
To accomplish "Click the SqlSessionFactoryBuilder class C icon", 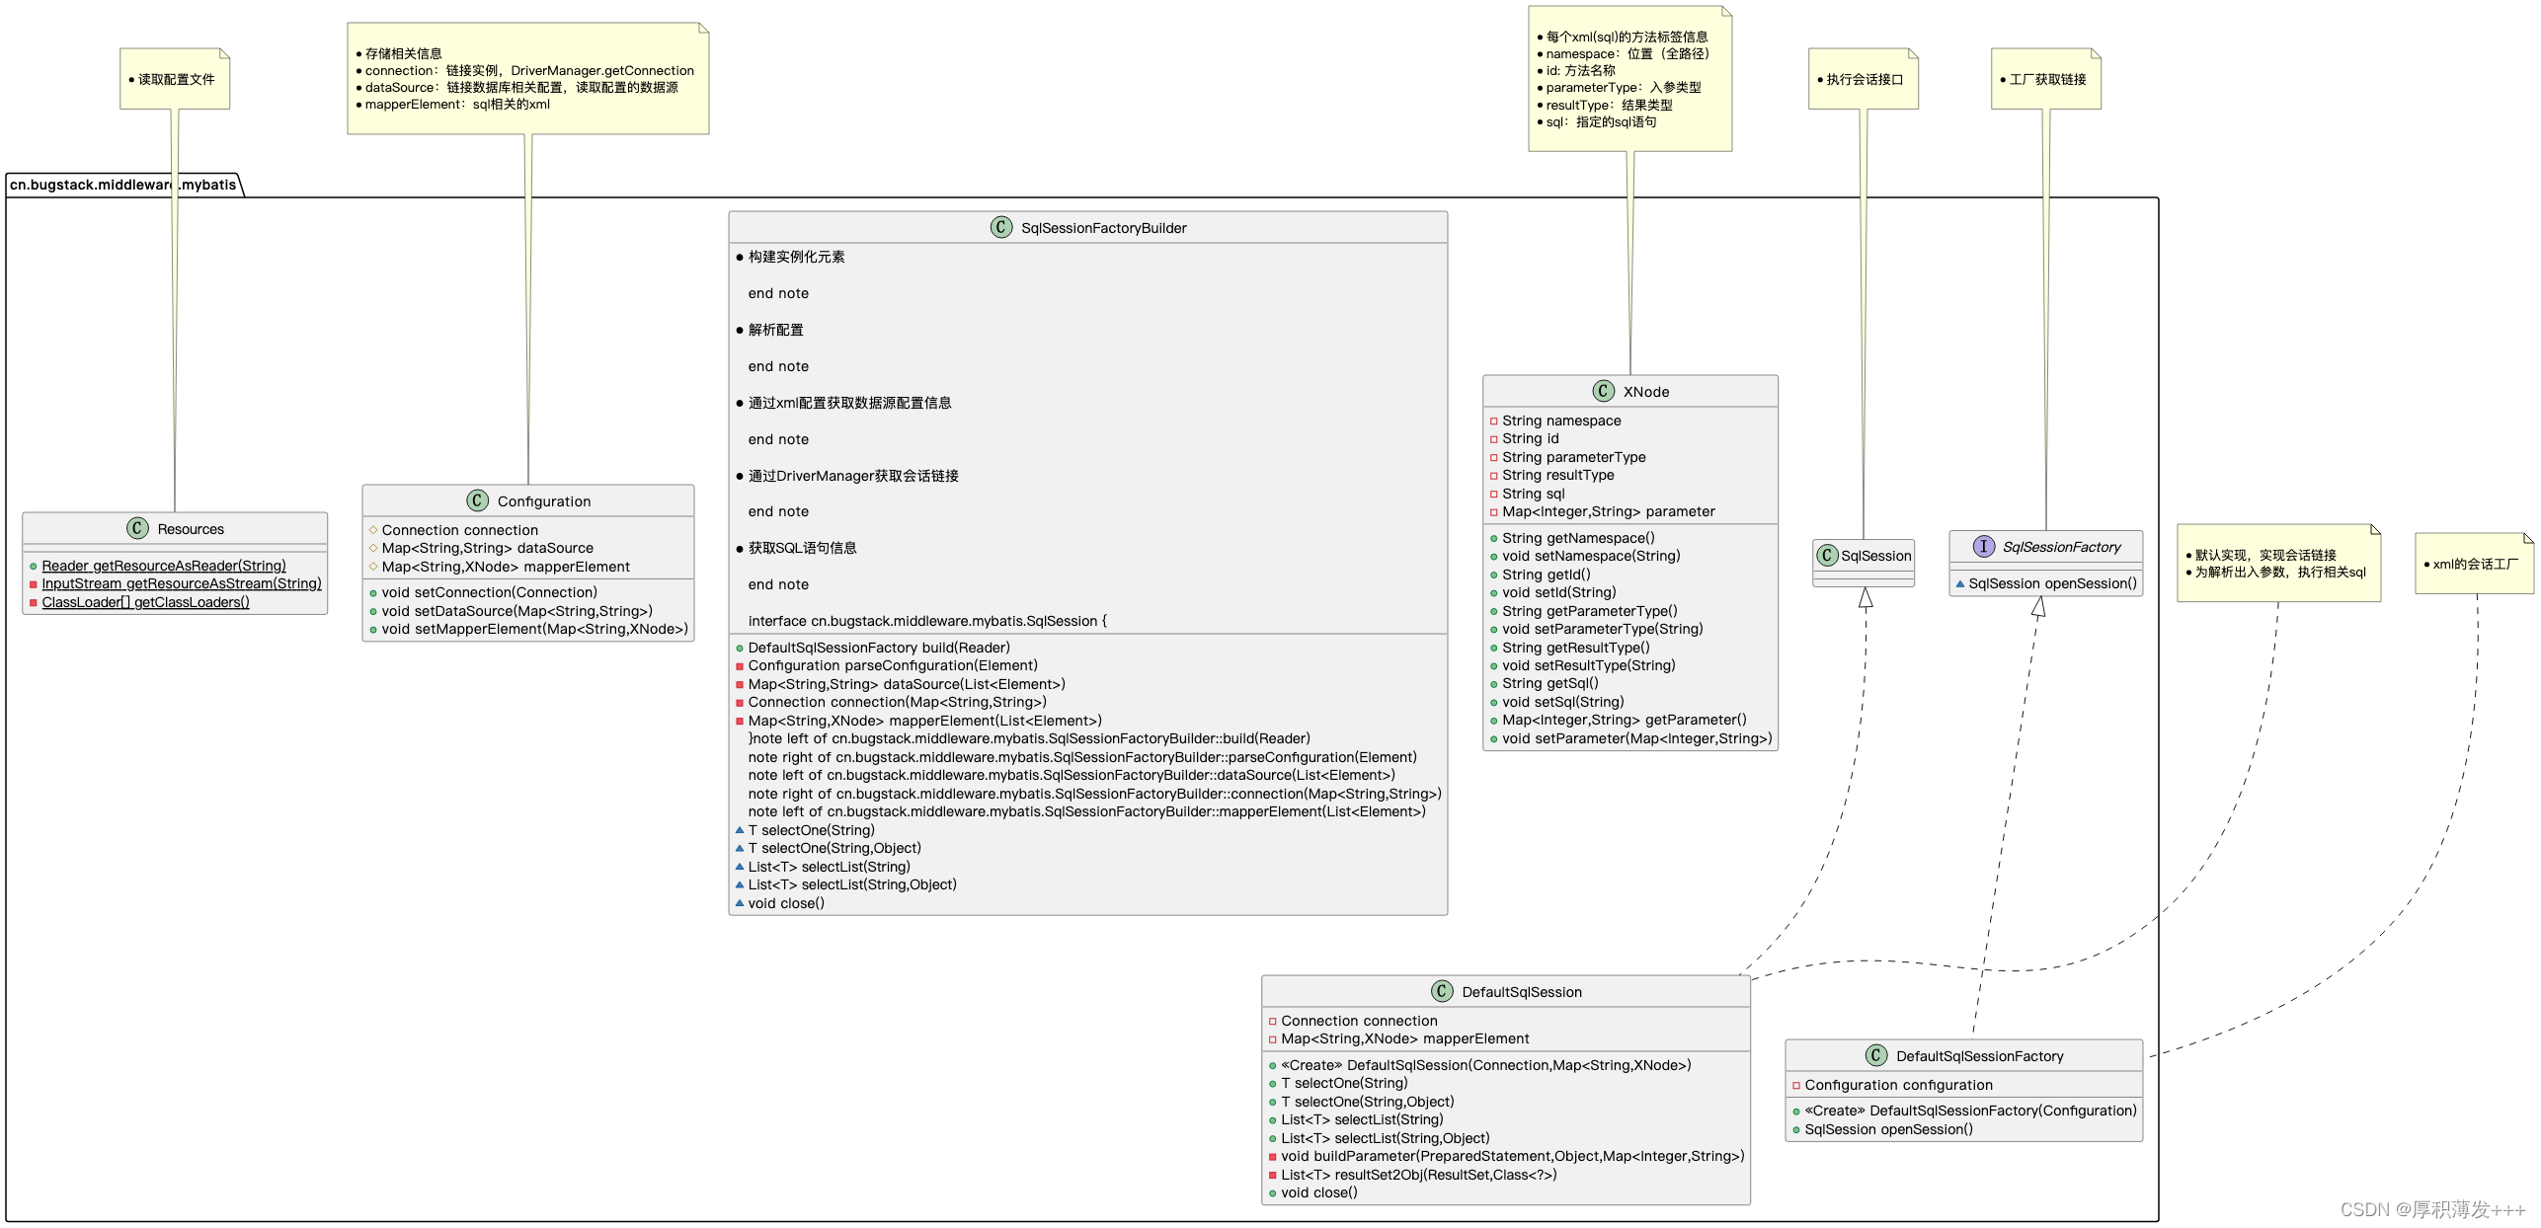I will (1001, 227).
